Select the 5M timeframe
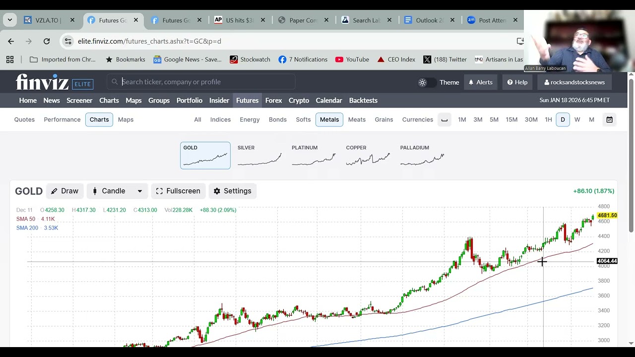 (494, 119)
